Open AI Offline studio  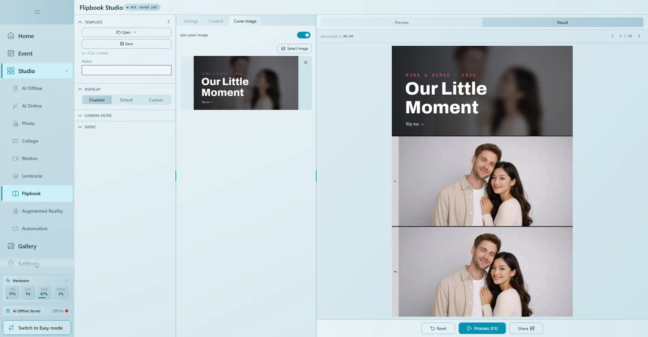(x=37, y=88)
